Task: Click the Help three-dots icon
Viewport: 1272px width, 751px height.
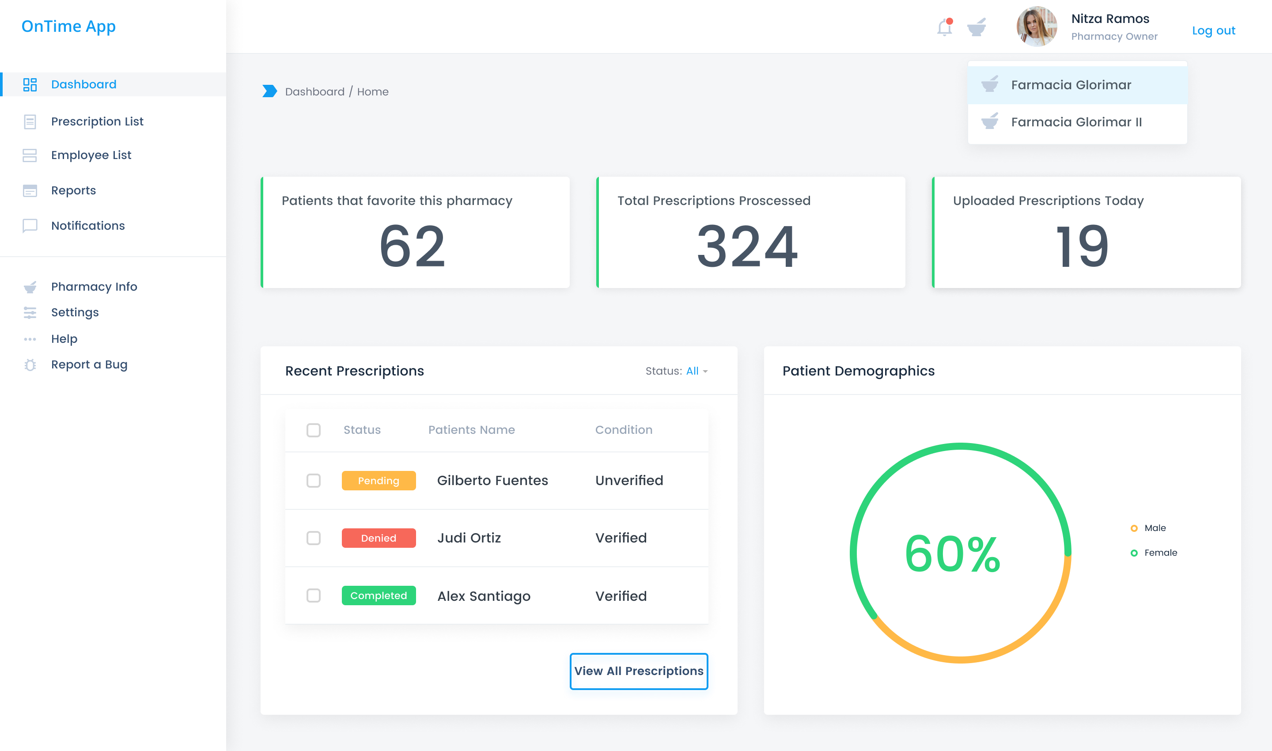Action: tap(30, 339)
